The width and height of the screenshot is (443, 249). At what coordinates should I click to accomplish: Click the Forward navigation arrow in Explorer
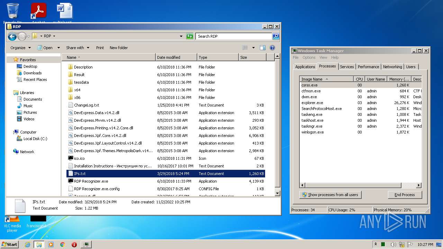tap(22, 36)
